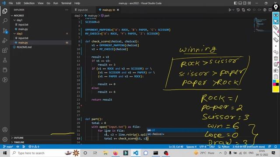Open the Search view in activity bar
The image size is (280, 157).
5,20
